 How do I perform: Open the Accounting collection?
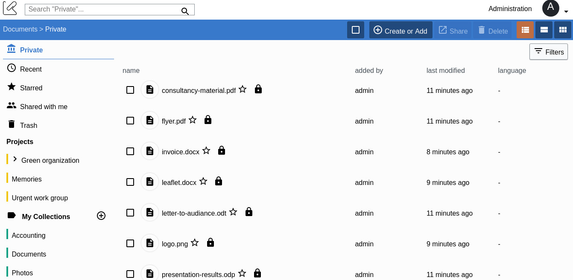29,235
